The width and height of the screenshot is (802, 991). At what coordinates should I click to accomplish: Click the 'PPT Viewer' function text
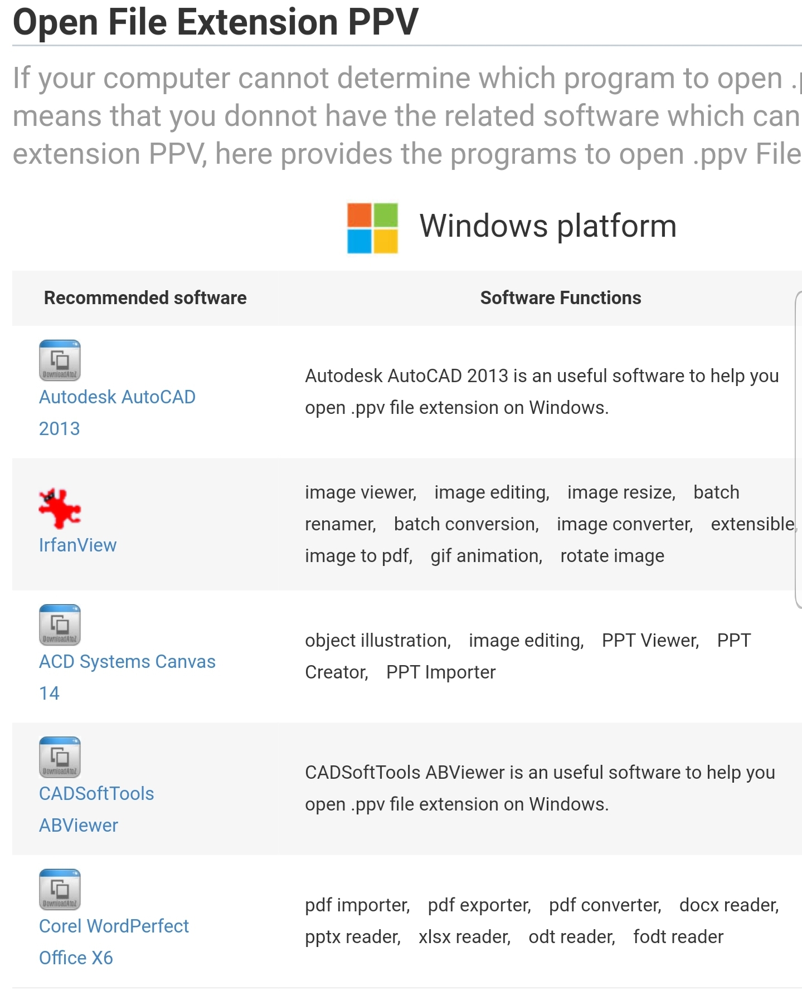click(x=650, y=641)
